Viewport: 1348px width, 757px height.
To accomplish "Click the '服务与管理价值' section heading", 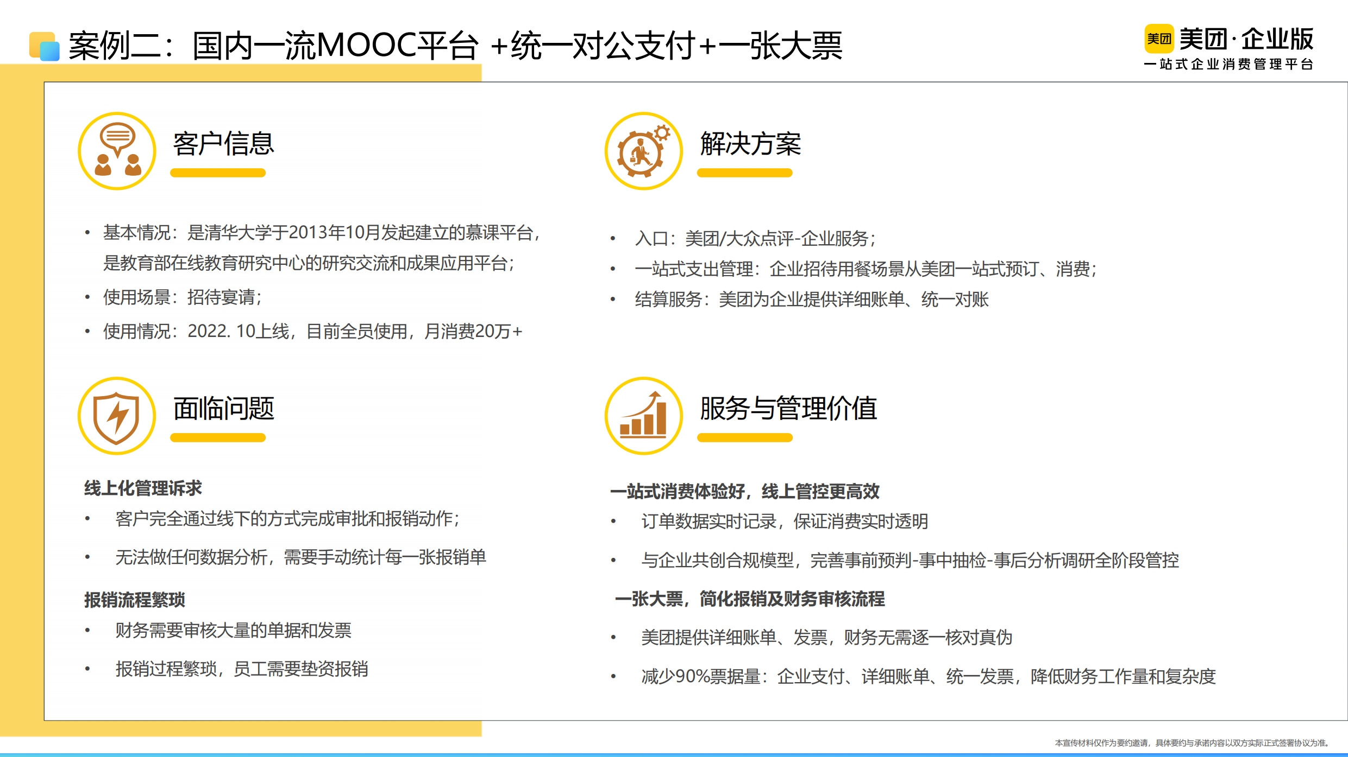I will [x=788, y=409].
